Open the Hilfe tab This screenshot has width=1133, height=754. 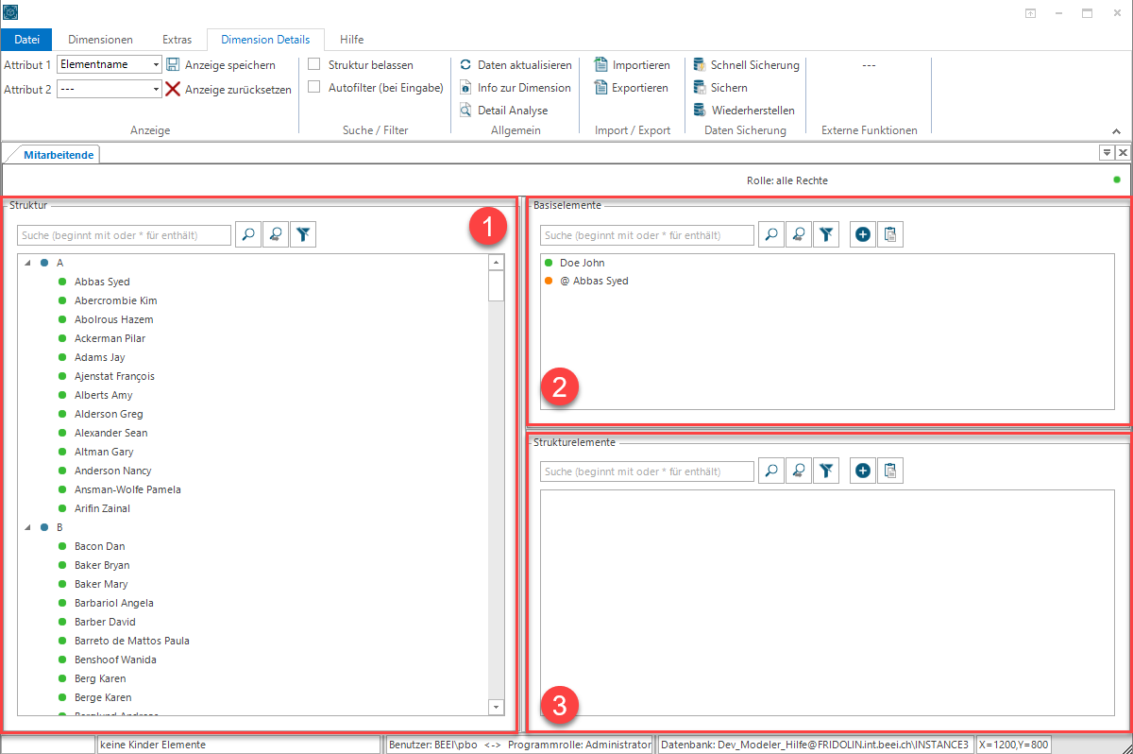351,40
